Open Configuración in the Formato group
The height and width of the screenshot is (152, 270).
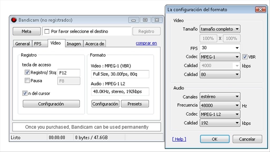105,104
